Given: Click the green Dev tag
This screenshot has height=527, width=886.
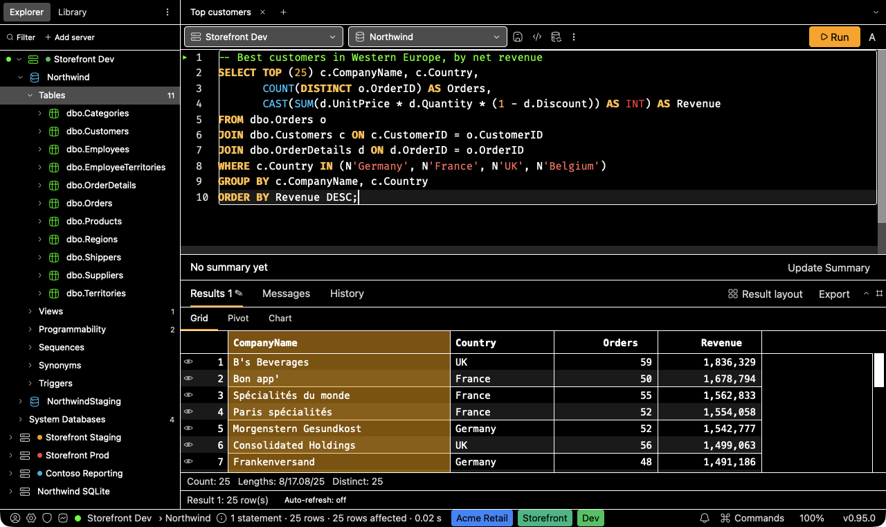Looking at the screenshot, I should click(x=590, y=518).
